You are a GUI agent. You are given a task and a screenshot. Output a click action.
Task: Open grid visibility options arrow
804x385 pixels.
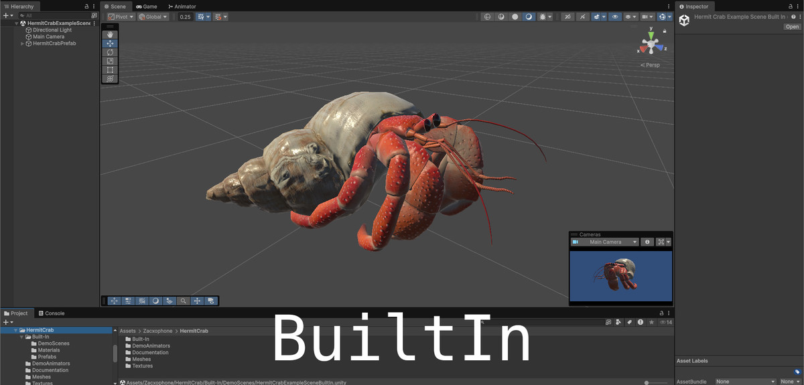click(x=208, y=17)
